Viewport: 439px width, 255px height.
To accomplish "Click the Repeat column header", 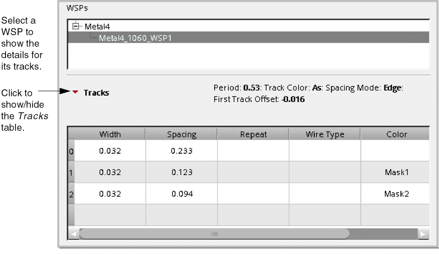I will 253,135.
